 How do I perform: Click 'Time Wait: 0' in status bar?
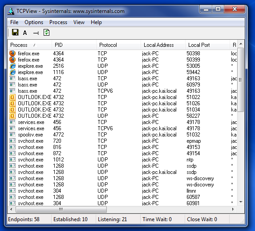click(x=157, y=219)
